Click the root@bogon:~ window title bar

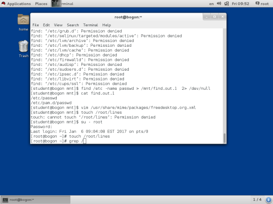tap(128, 17)
